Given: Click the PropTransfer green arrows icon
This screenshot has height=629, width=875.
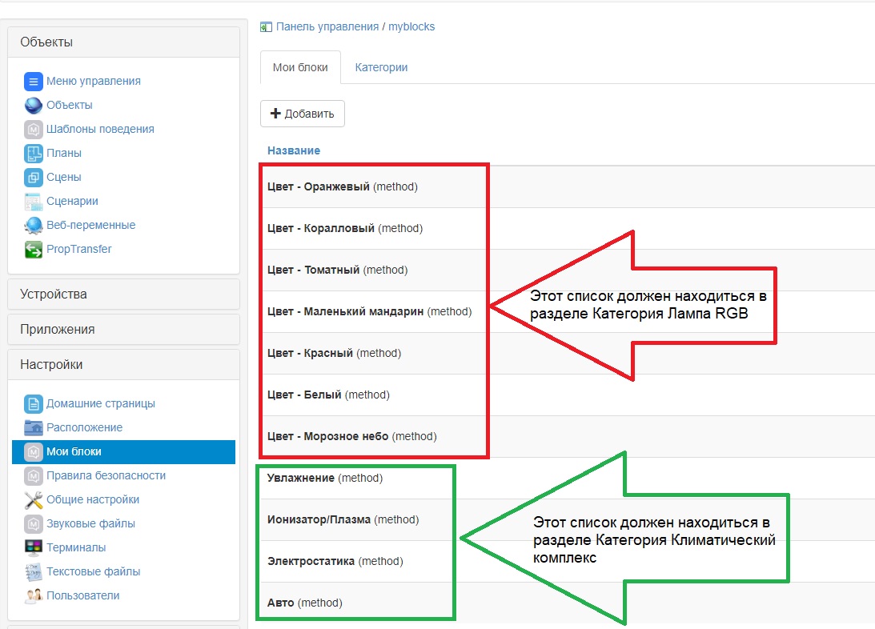Looking at the screenshot, I should click(x=33, y=249).
